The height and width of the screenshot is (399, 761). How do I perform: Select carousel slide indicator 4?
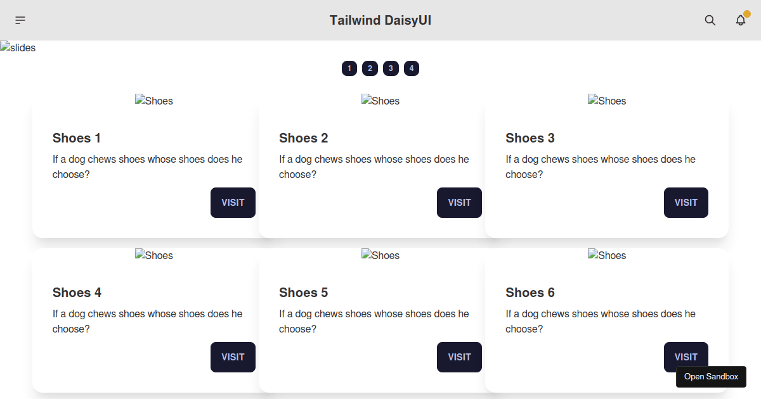click(412, 68)
